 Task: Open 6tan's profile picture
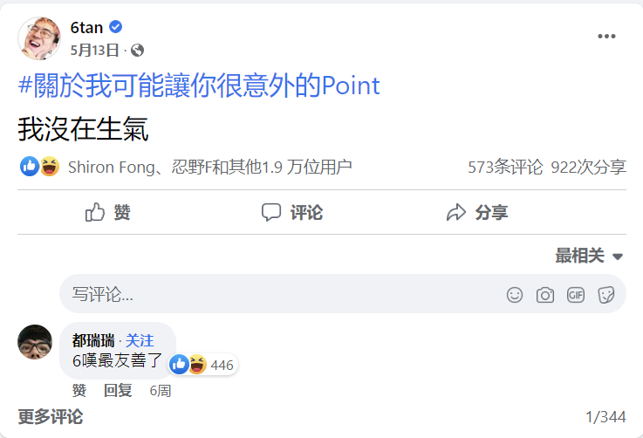tap(39, 38)
